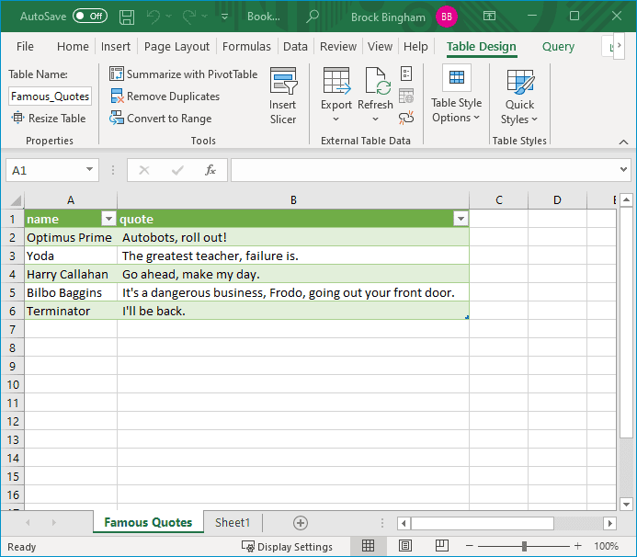Select the Query ribbon tab
Viewport: 637px width, 557px height.
pyautogui.click(x=558, y=46)
